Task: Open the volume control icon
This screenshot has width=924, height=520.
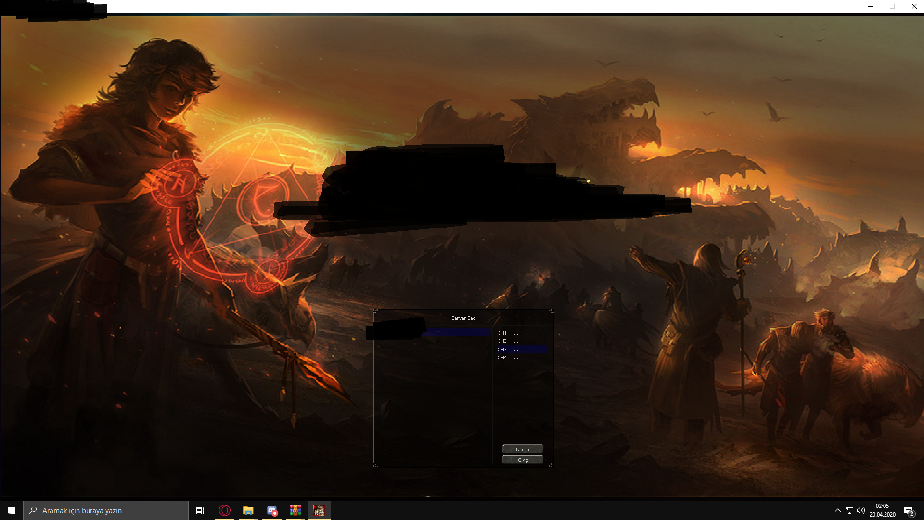Action: tap(861, 510)
